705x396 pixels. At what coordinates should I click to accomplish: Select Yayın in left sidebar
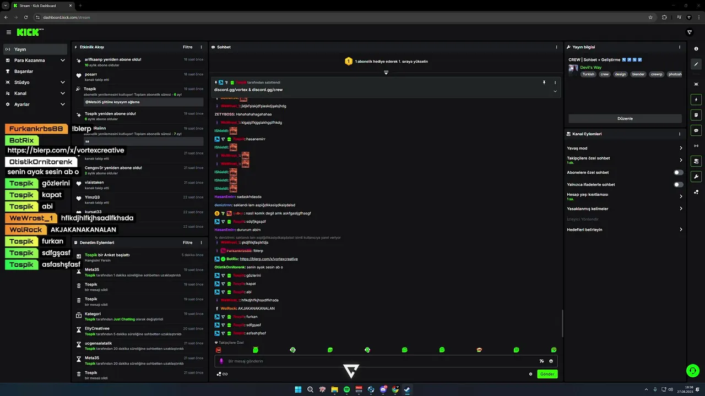coord(35,49)
